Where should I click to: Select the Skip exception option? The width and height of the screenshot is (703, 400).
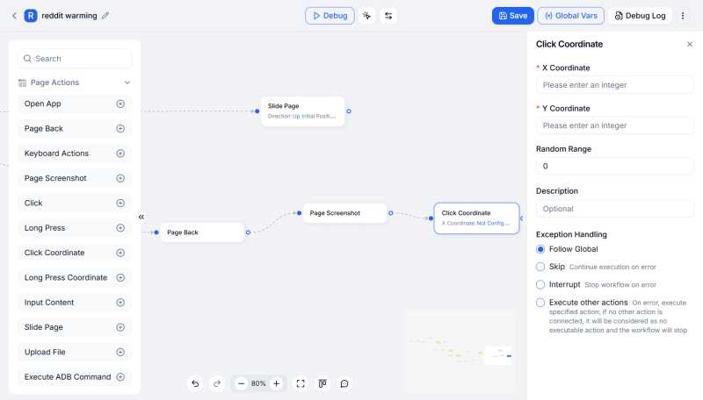point(540,267)
